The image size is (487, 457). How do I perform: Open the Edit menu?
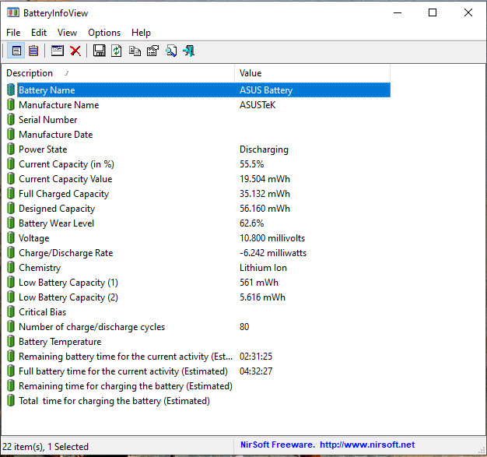click(x=39, y=33)
